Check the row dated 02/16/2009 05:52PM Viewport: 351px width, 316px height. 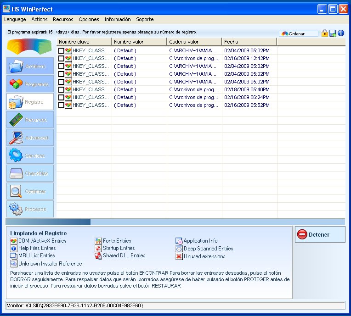(x=61, y=105)
